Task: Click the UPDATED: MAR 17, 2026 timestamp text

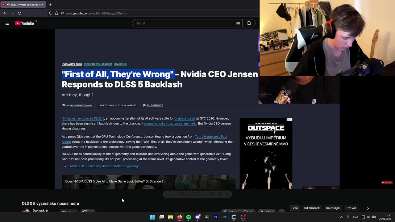Action: click(117, 105)
